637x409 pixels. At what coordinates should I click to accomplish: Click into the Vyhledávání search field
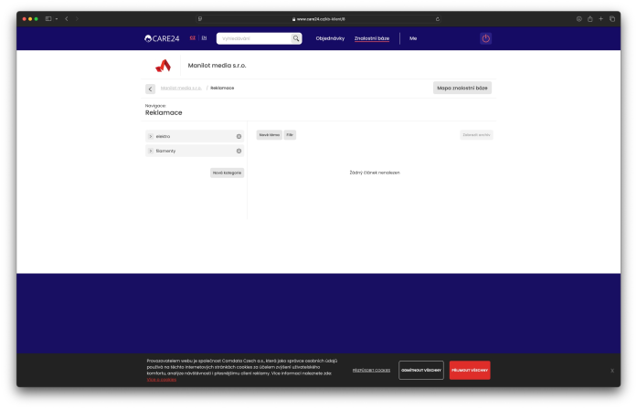click(x=254, y=38)
